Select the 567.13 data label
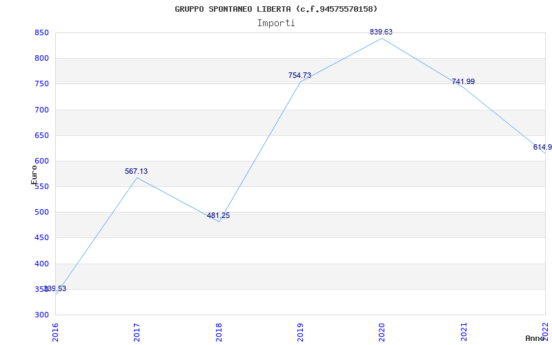552x345 pixels. click(136, 171)
